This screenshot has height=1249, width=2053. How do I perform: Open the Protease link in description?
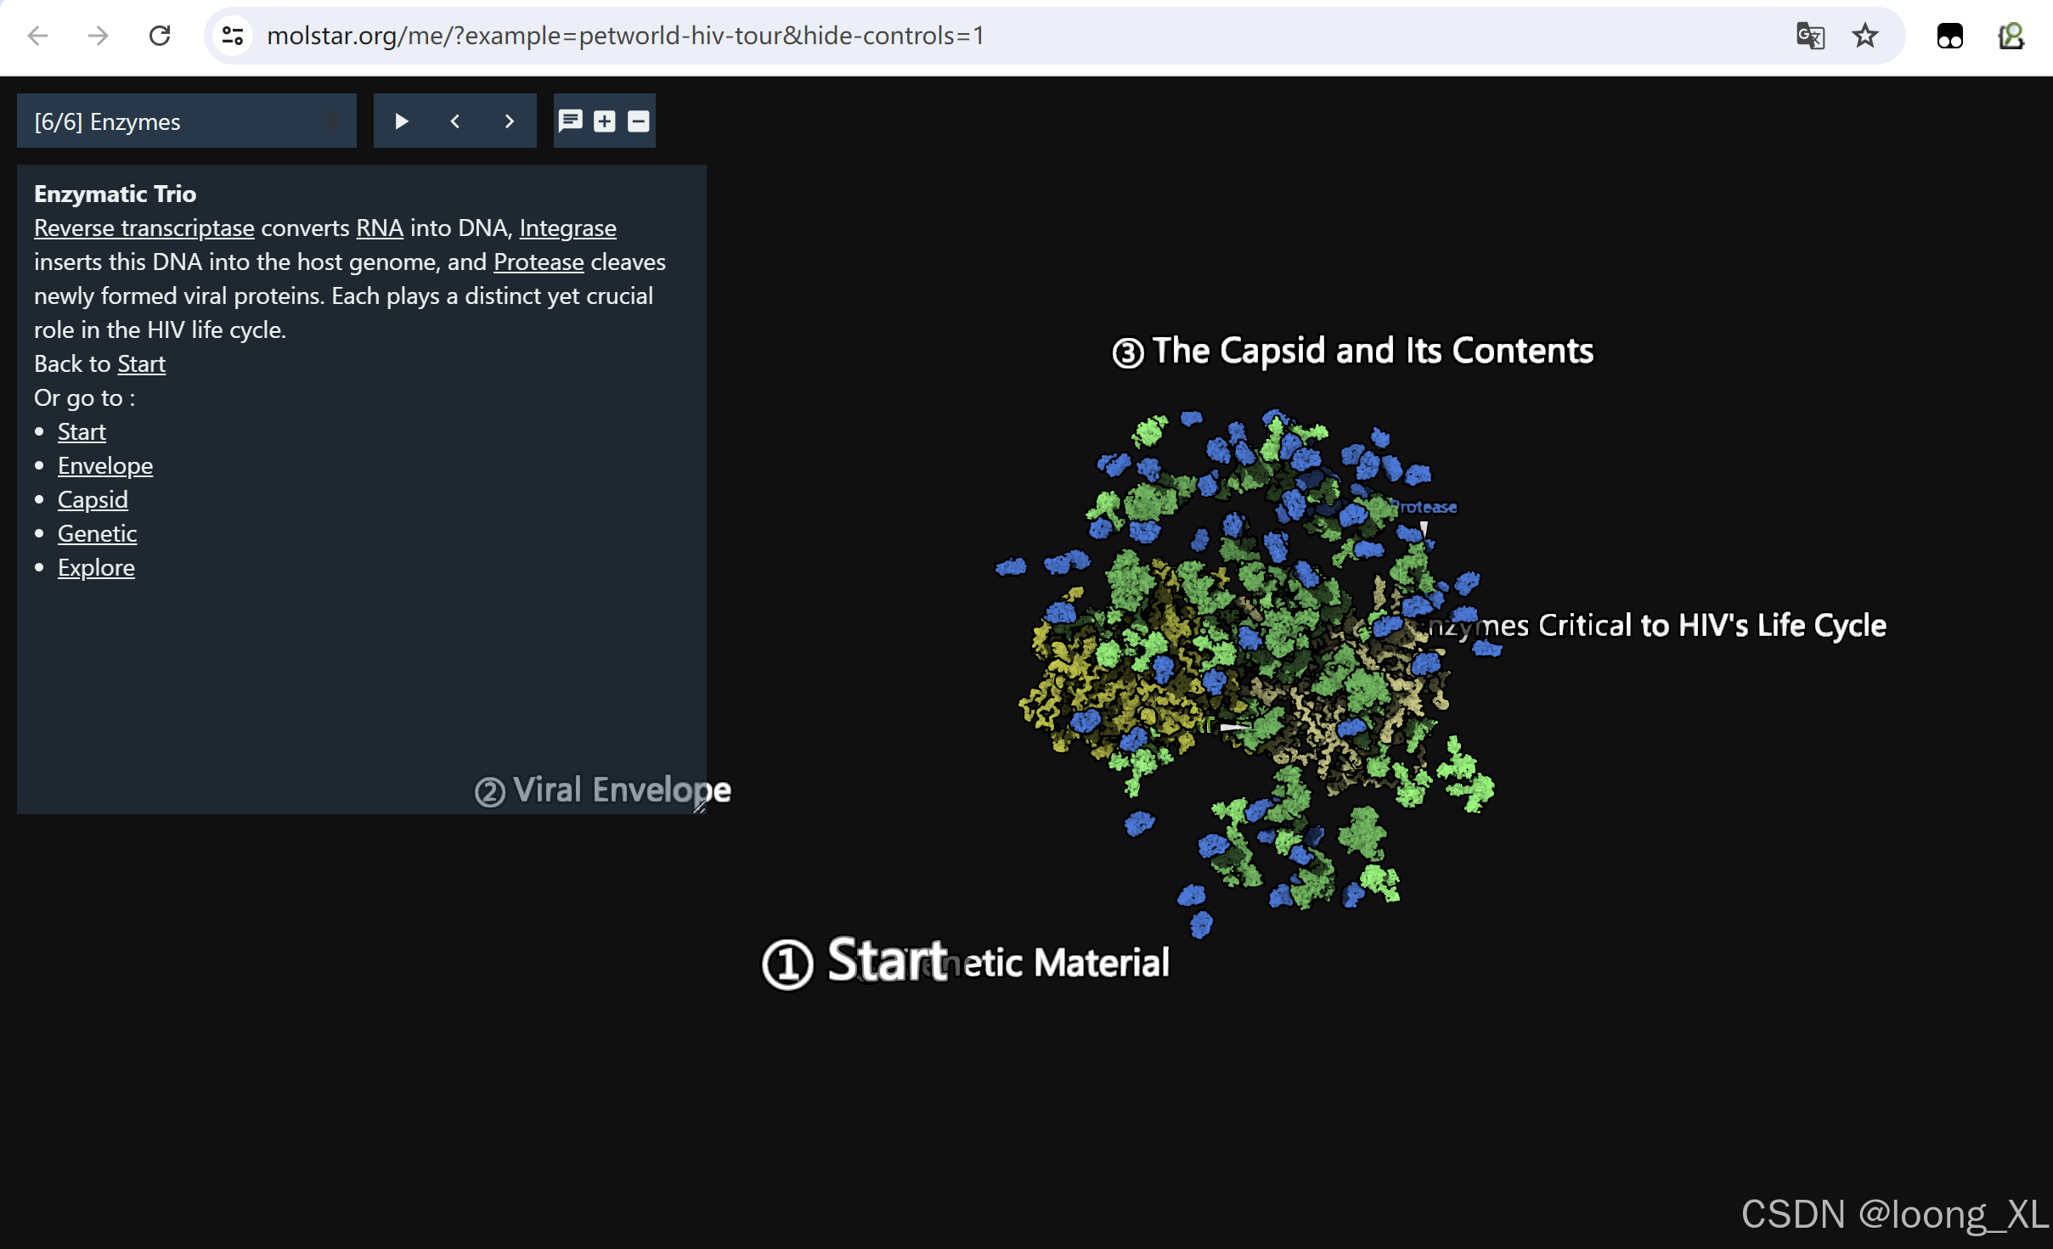pyautogui.click(x=539, y=262)
